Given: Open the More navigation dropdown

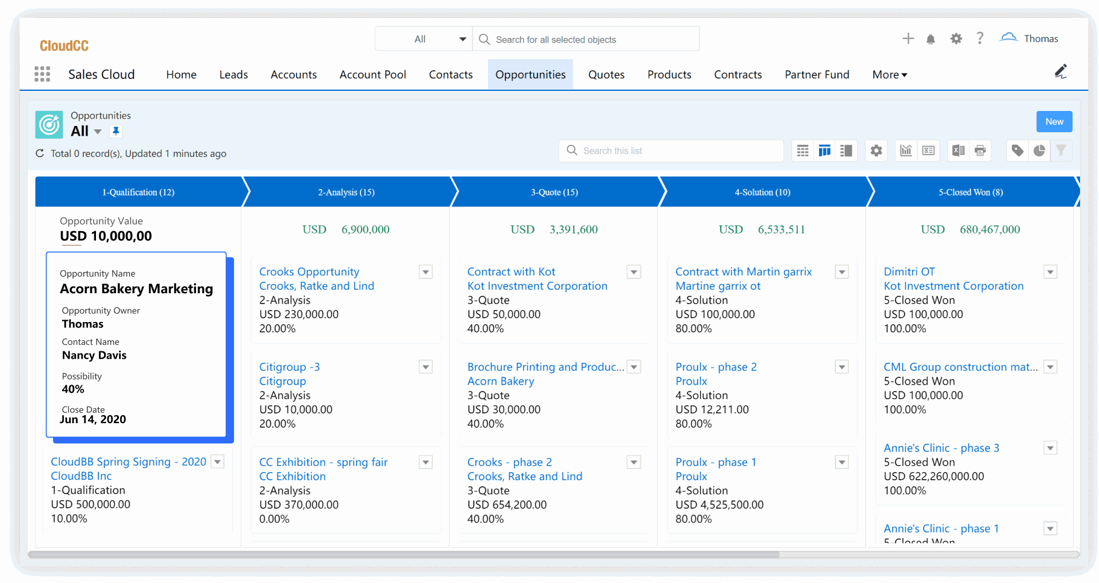Looking at the screenshot, I should pyautogui.click(x=889, y=75).
